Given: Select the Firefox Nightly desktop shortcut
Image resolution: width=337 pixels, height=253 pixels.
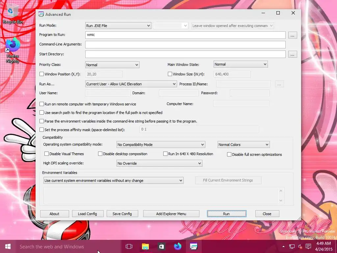Looking at the screenshot, I should pos(13,50).
